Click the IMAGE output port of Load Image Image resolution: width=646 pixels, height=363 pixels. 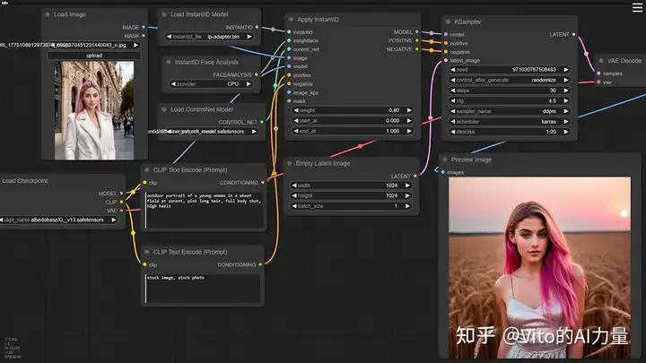(x=144, y=27)
